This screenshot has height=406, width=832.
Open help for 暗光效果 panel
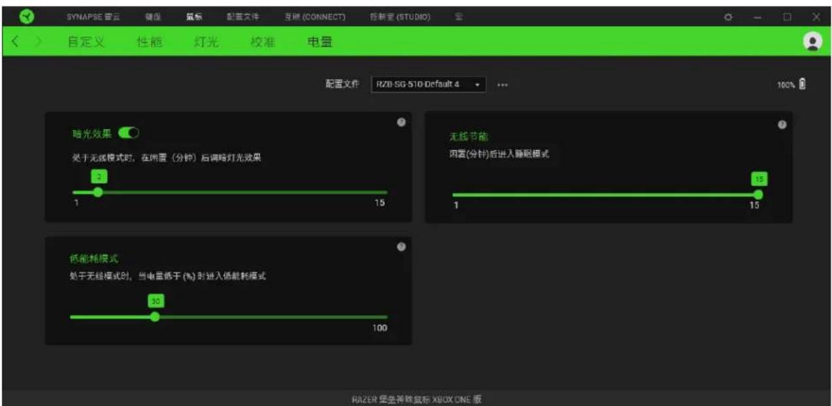point(401,122)
